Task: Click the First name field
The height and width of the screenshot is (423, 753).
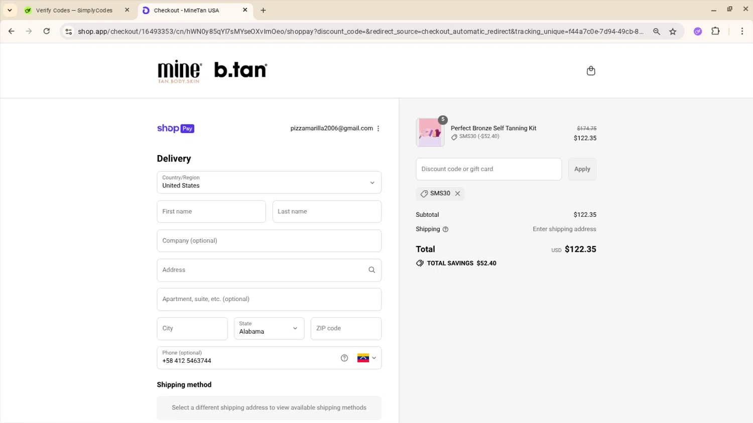Action: coord(211,212)
